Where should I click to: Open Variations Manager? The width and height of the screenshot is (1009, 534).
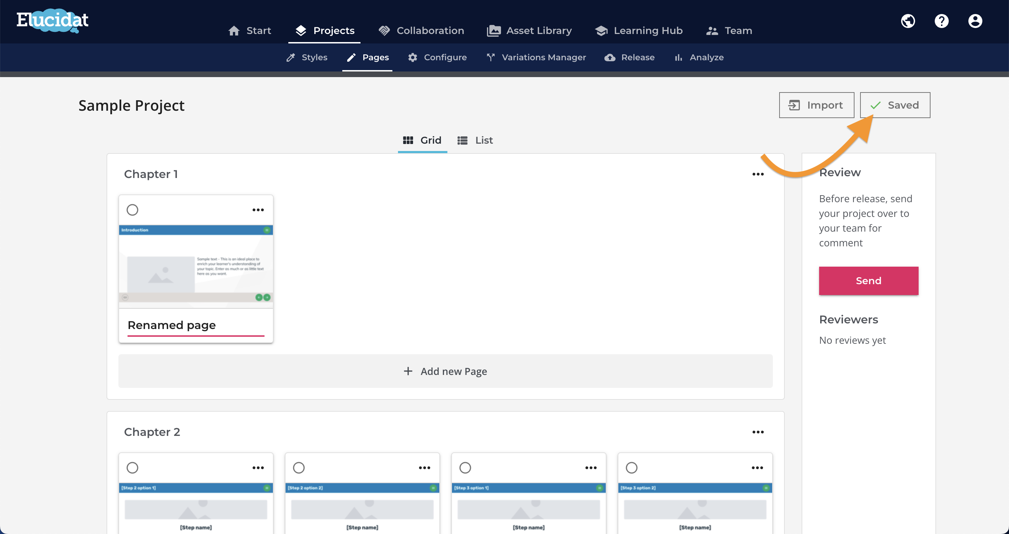click(x=536, y=57)
